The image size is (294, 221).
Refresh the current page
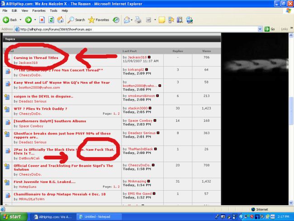[51, 20]
